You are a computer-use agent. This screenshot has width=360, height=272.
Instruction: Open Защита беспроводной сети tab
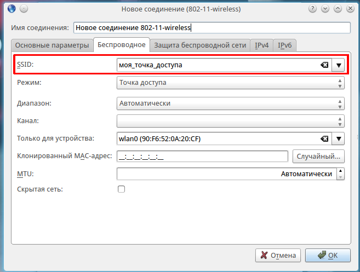[x=200, y=45]
